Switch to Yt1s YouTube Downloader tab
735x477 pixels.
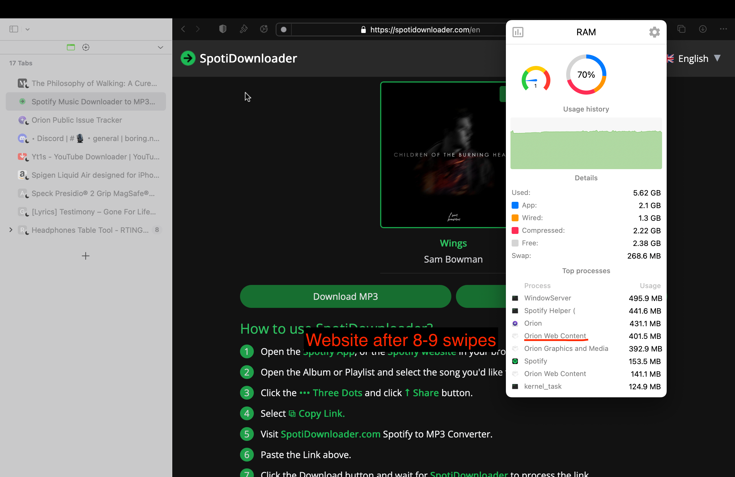(x=95, y=157)
